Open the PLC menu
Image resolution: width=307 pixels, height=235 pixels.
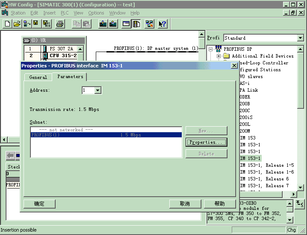(x=65, y=13)
